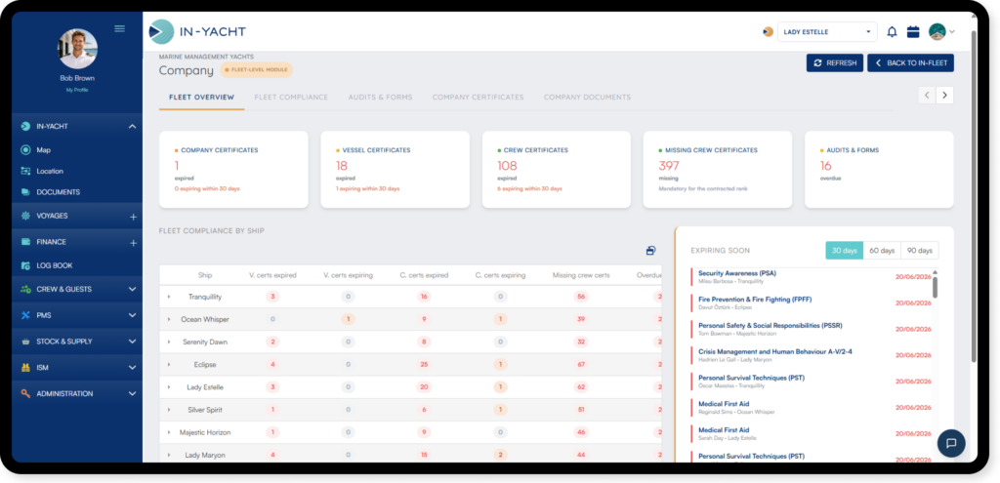The width and height of the screenshot is (1000, 483).
Task: Click BACK TO IN-FLEET button
Action: pos(911,63)
